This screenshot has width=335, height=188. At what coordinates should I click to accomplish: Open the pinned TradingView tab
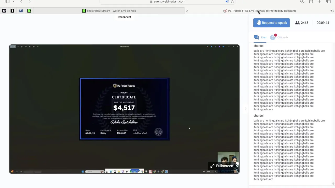(x=4, y=11)
